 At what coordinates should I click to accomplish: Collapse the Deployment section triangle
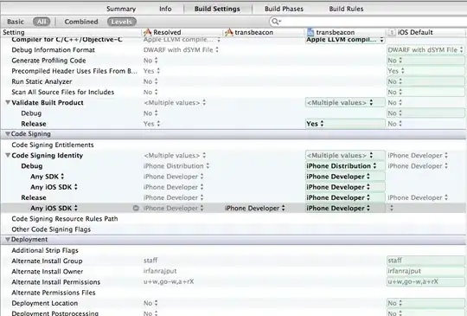pos(8,240)
